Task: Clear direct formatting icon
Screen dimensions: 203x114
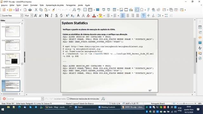Action: coord(88,16)
